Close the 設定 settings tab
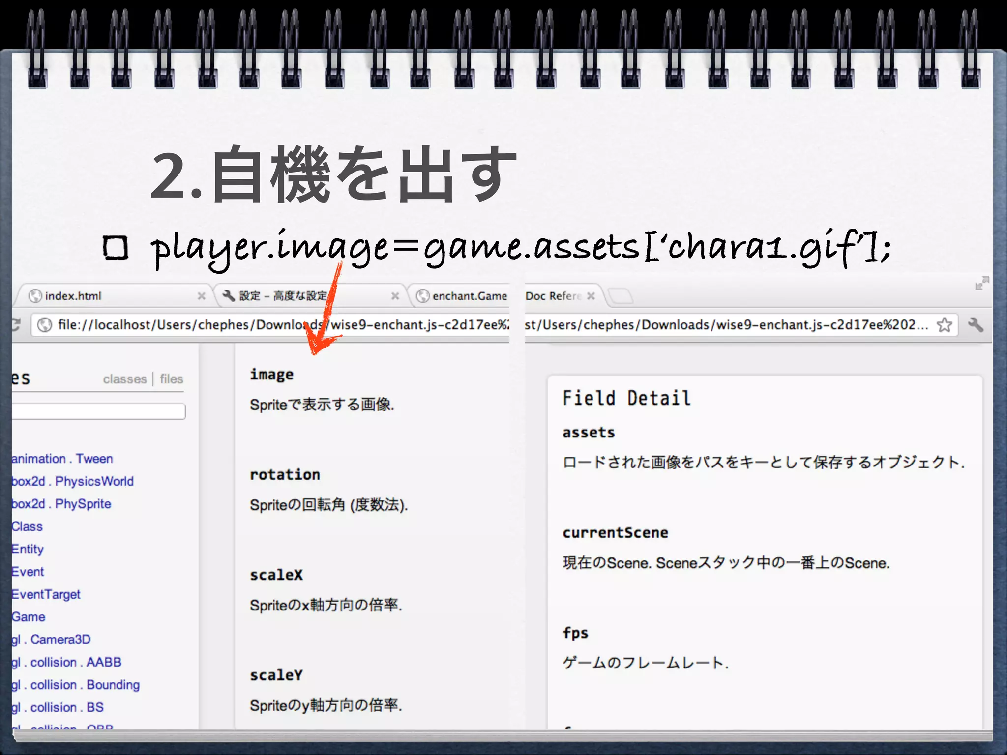Viewport: 1007px width, 755px height. coord(395,296)
